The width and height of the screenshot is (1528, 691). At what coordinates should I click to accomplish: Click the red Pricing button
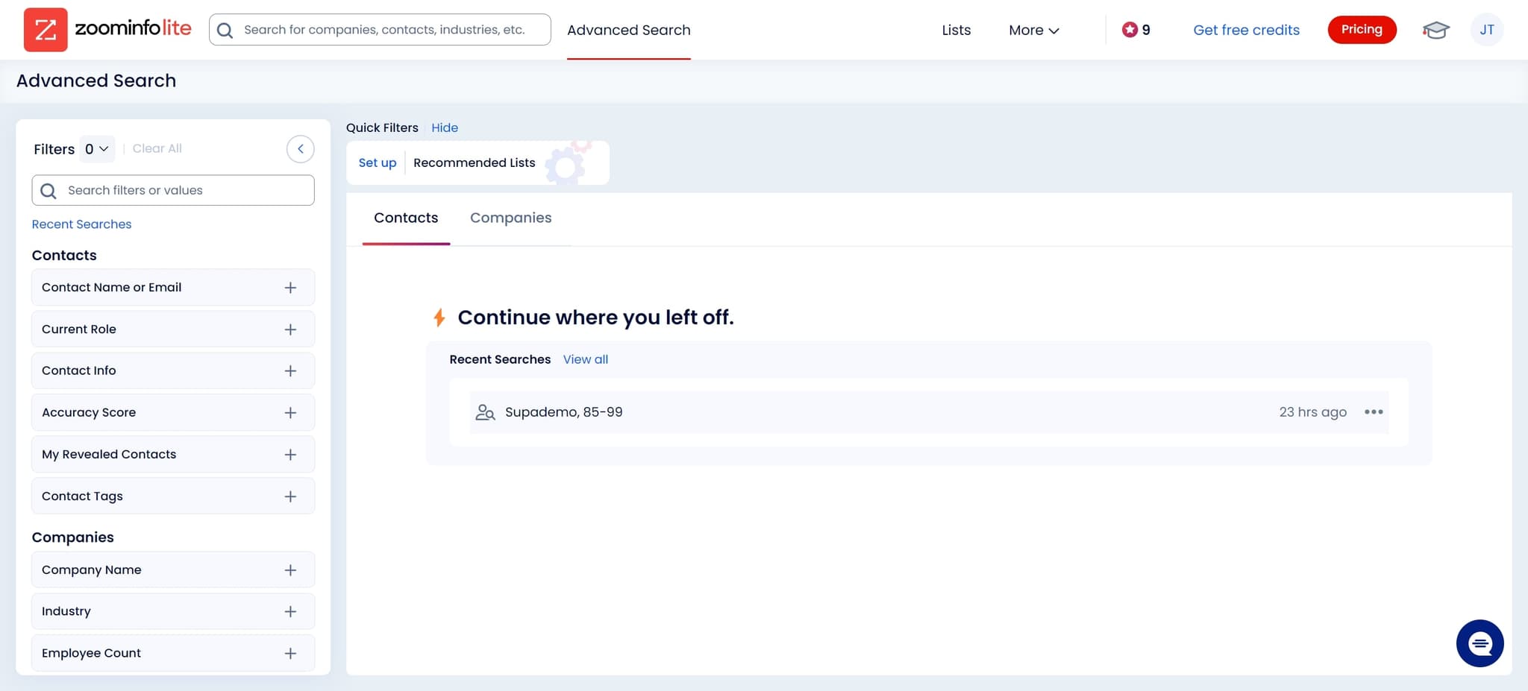click(1362, 30)
